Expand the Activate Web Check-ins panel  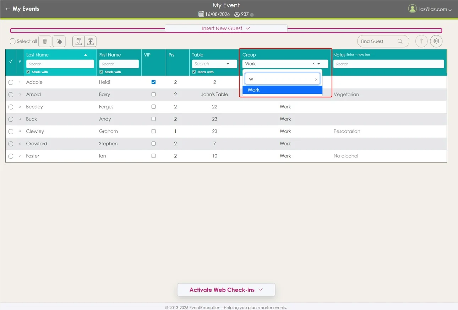[x=226, y=290]
